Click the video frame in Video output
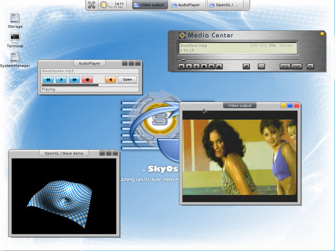Viewport: 335px width, 251px height. [x=240, y=157]
